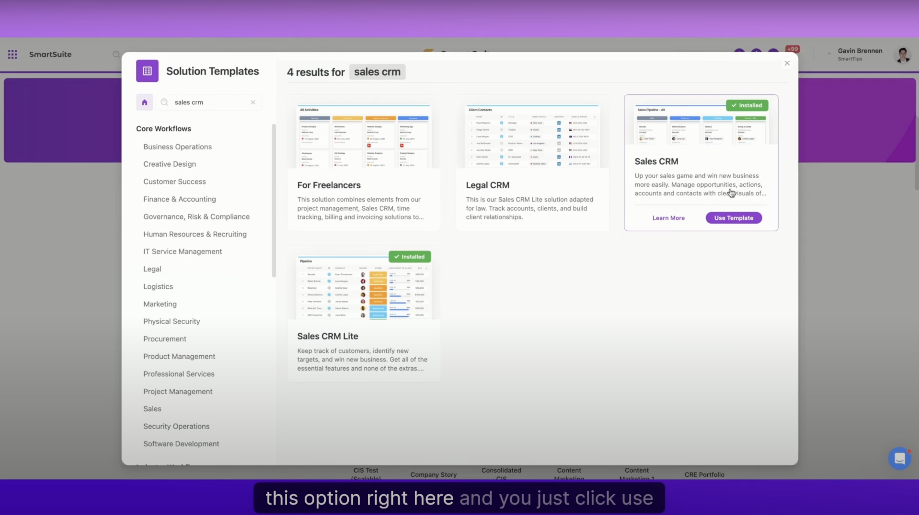919x515 pixels.
Task: Open Learn More for Sales CRM
Action: coord(668,218)
